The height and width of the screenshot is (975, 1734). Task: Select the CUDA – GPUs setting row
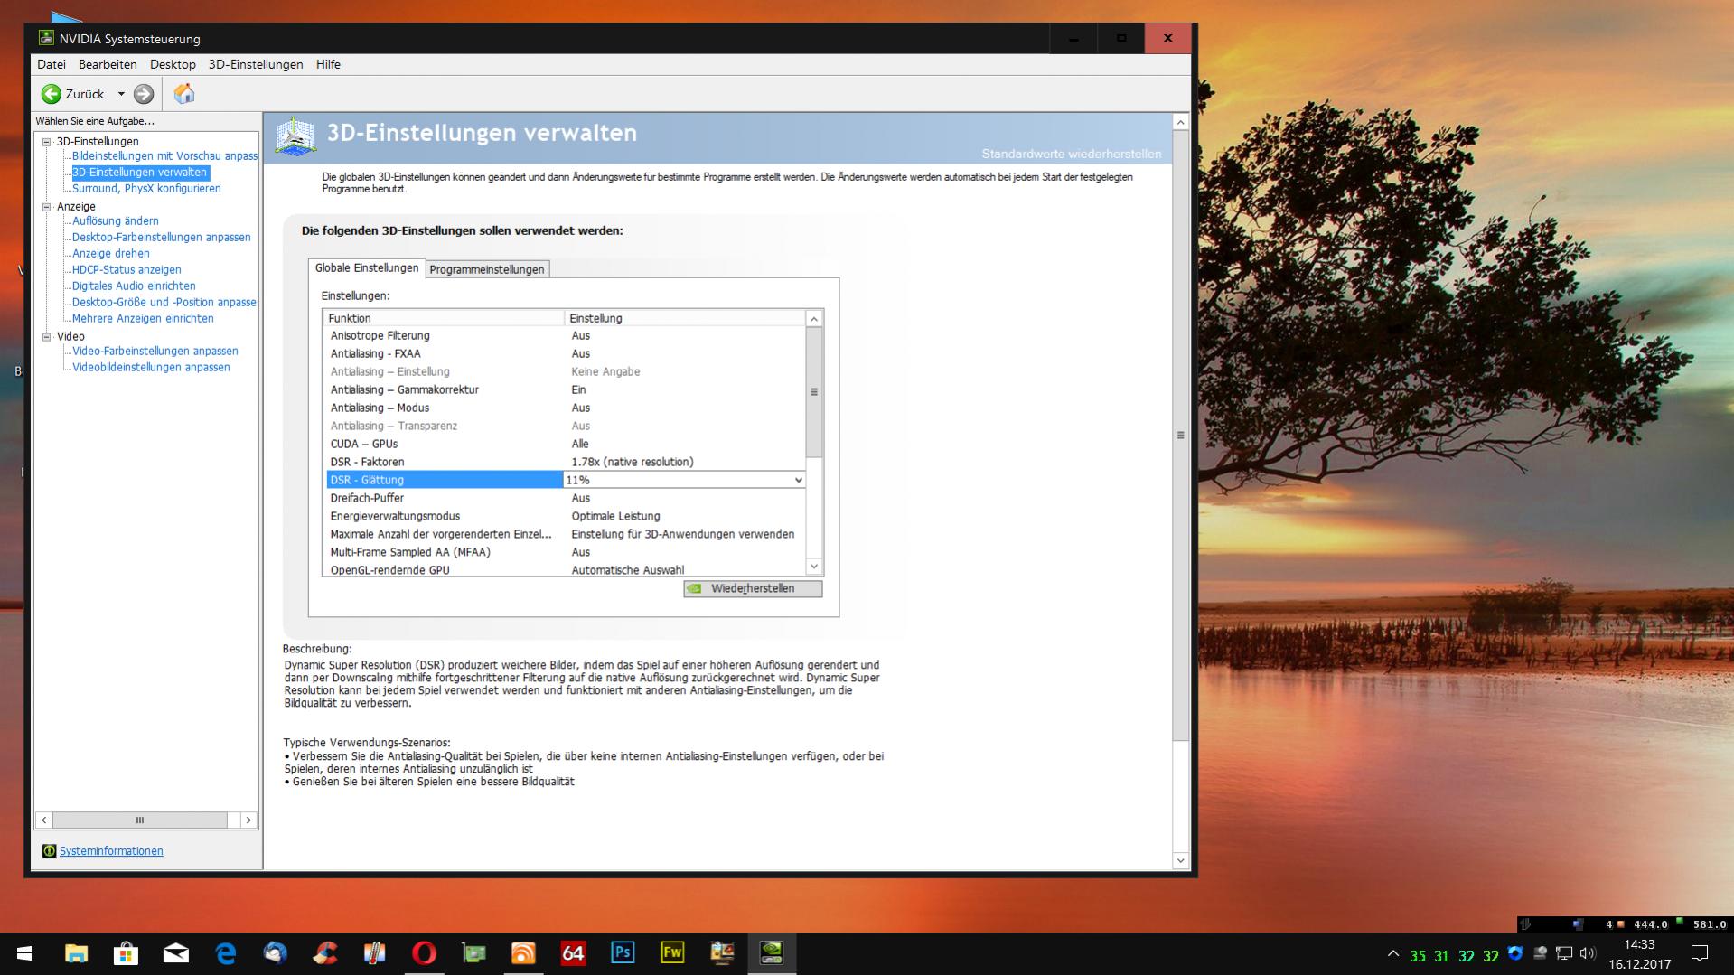pos(564,445)
